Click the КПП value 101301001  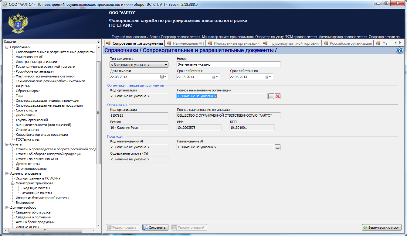[252, 128]
